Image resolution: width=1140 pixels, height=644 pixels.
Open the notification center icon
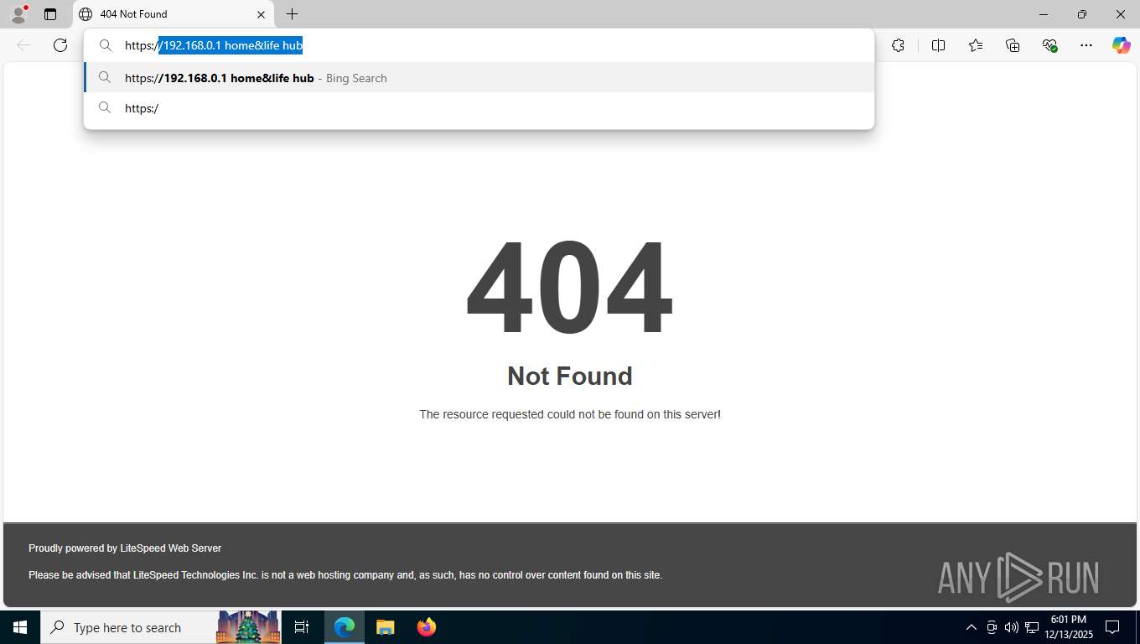tap(1112, 627)
